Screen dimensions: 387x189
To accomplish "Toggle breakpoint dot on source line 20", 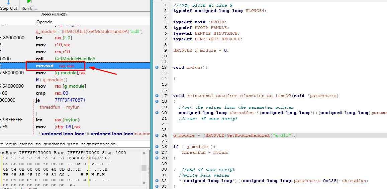I will [157, 113].
